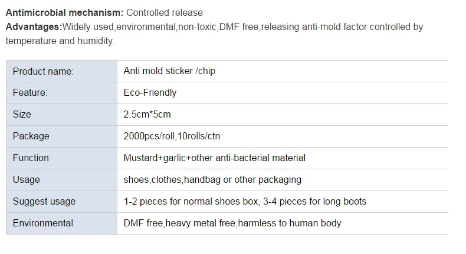Viewport: 466px width, 254px height.
Task: Click 'shoes,clothes,handbag or other packaging' cell
Action: [212, 180]
